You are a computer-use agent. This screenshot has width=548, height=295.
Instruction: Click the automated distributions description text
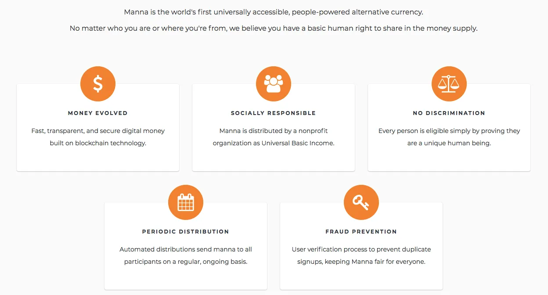pyautogui.click(x=186, y=255)
